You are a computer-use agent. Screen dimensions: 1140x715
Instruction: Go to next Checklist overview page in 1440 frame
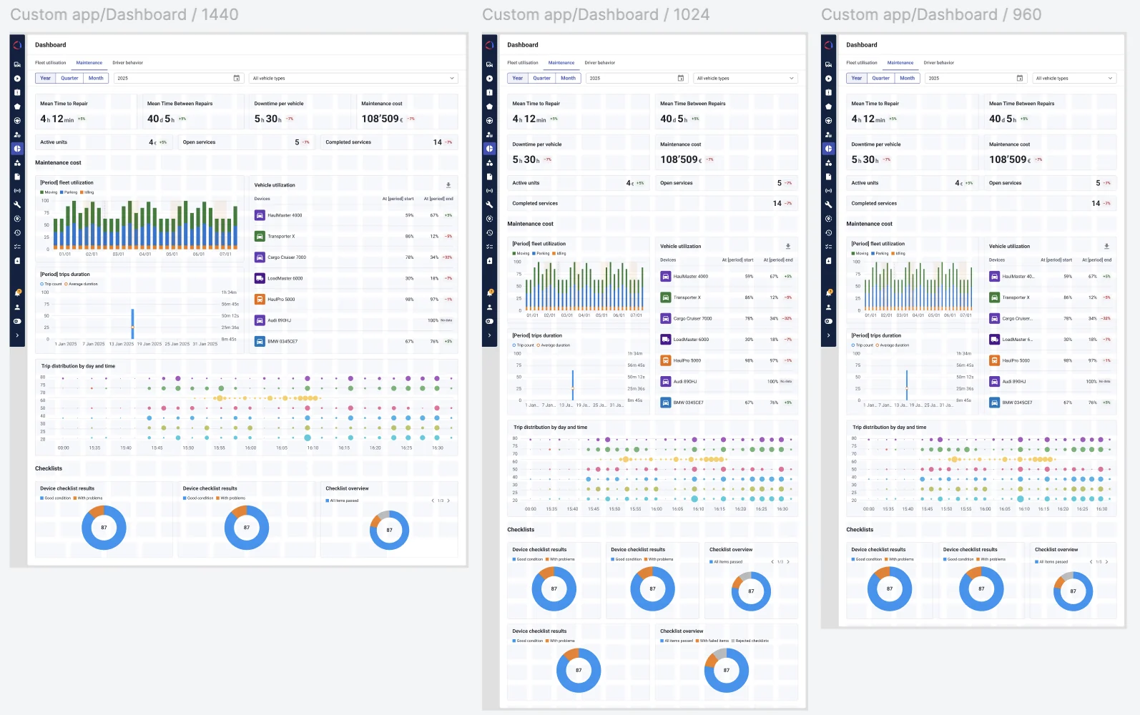tap(448, 500)
